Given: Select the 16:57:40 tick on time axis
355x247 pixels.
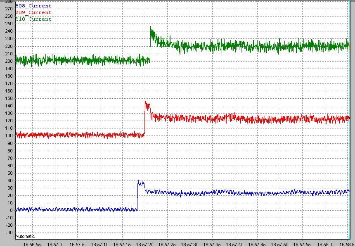Looking at the screenshot, I should point(234,245).
